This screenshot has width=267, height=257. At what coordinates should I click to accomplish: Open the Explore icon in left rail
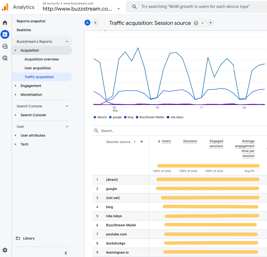(x=5, y=46)
